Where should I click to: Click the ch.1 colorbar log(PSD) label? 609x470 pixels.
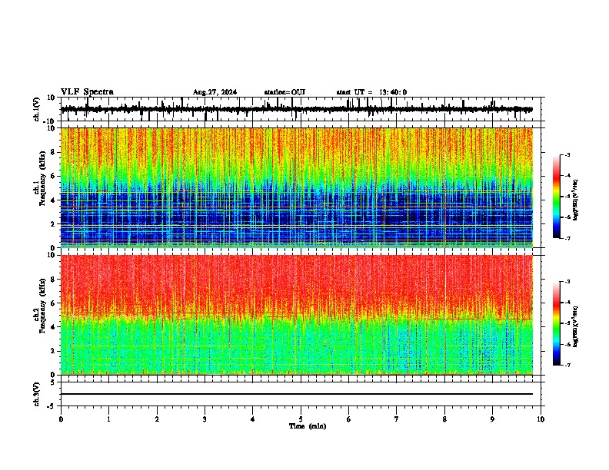[x=576, y=200]
